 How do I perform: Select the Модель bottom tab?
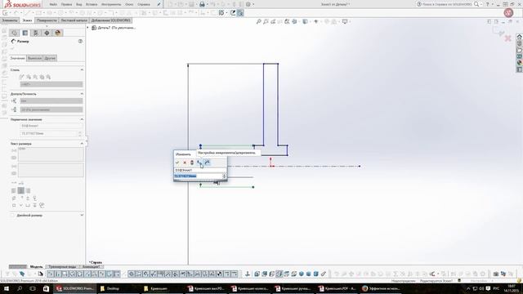(36, 267)
